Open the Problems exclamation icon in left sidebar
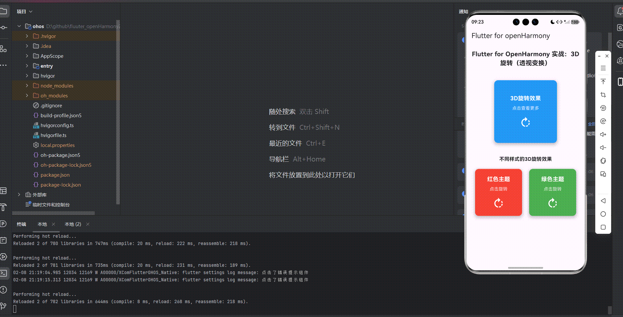623x317 pixels. (x=3, y=290)
